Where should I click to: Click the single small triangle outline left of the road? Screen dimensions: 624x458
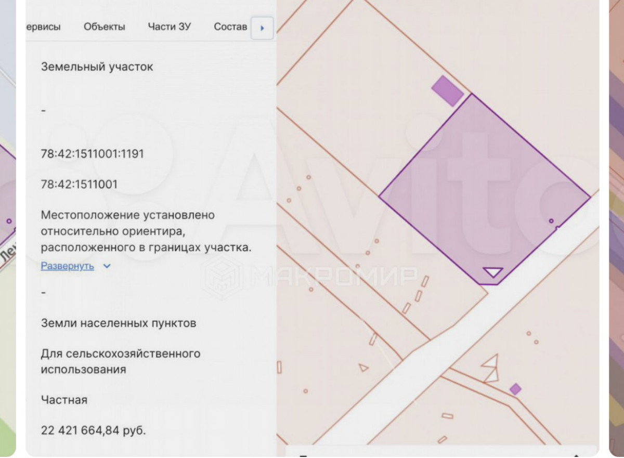(363, 368)
